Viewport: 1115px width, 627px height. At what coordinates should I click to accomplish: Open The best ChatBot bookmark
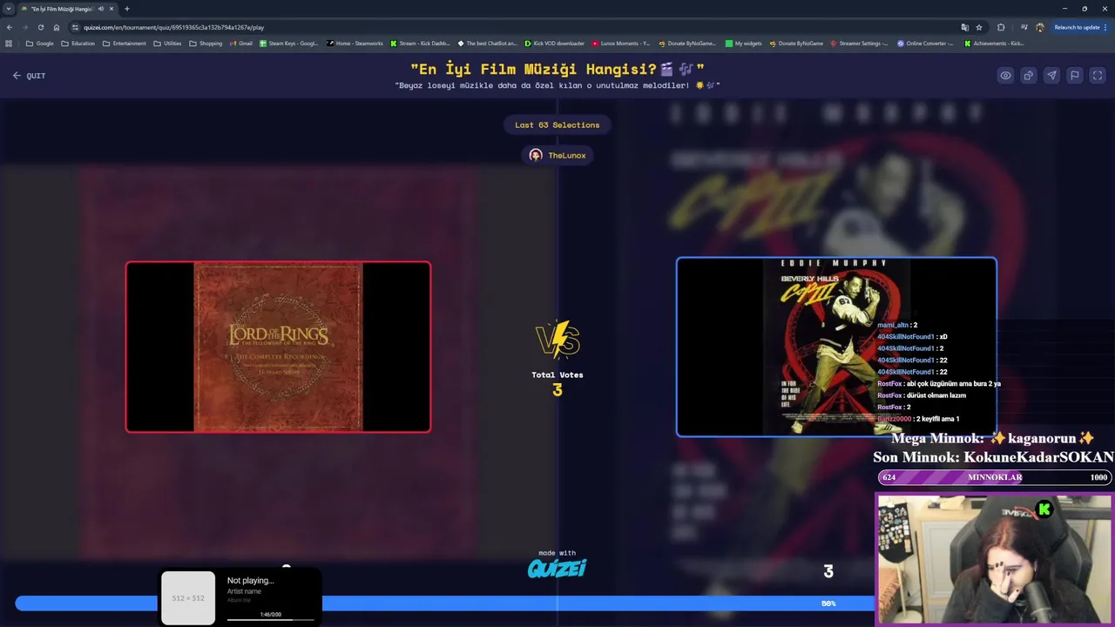487,44
